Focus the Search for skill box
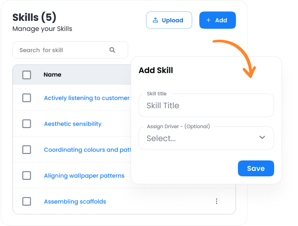 point(62,50)
